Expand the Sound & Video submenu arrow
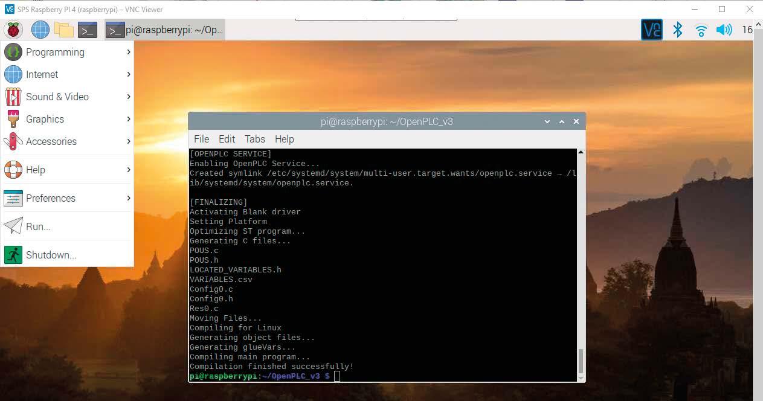 (x=129, y=97)
